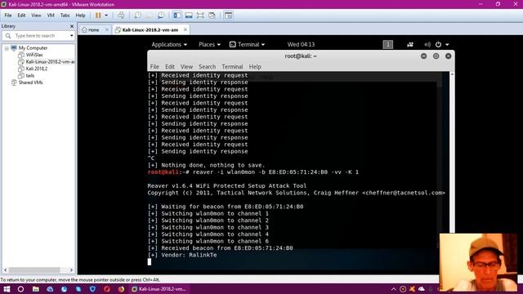Open the terminal View menu

tap(187, 67)
